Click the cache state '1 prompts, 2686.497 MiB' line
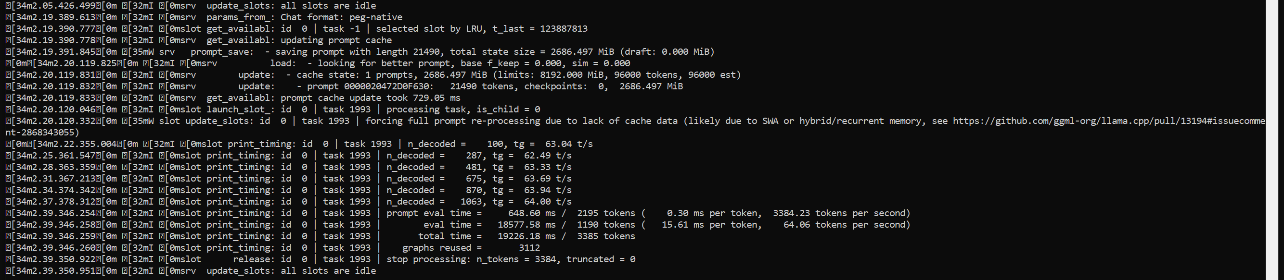 point(373,74)
